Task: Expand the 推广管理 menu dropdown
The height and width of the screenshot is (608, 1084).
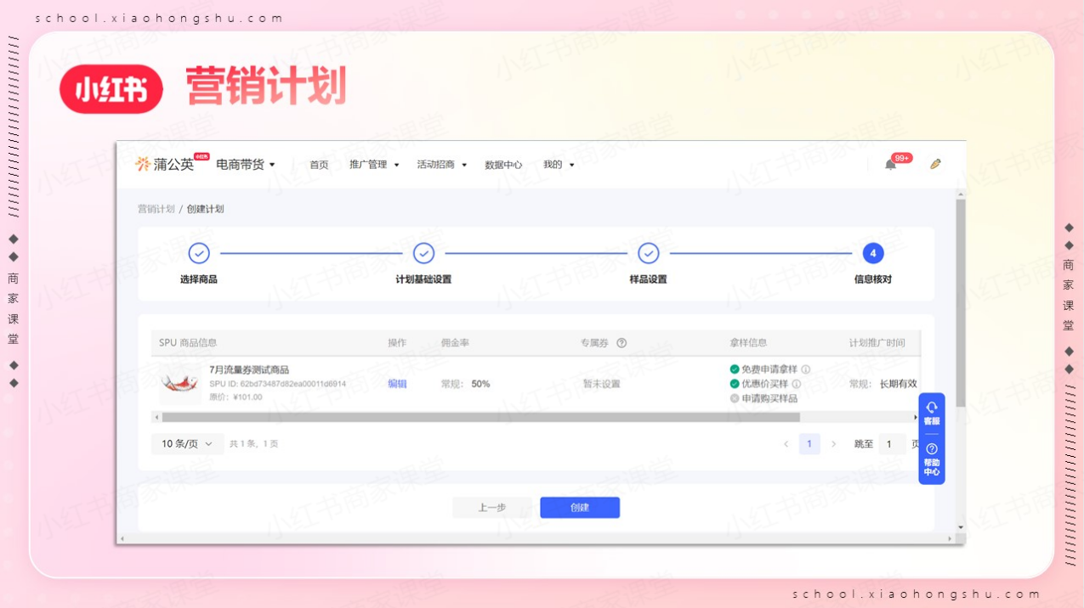Action: point(374,165)
